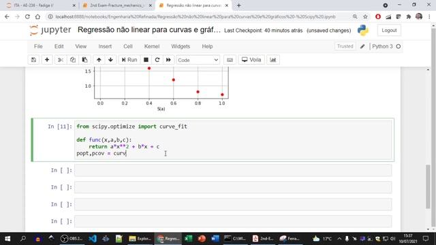
Task: Switch to the 2nd Exam-Fracture_mechanics tab
Action: click(116, 5)
